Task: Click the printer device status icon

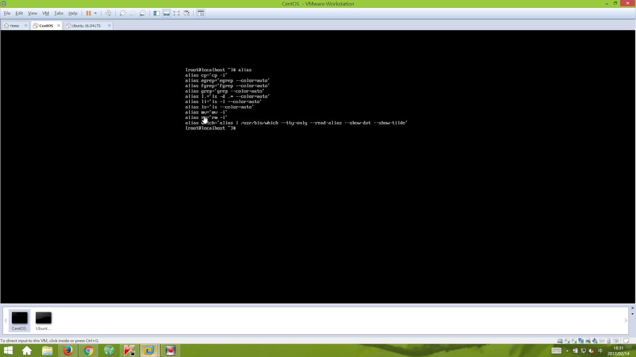Action: tap(588, 341)
